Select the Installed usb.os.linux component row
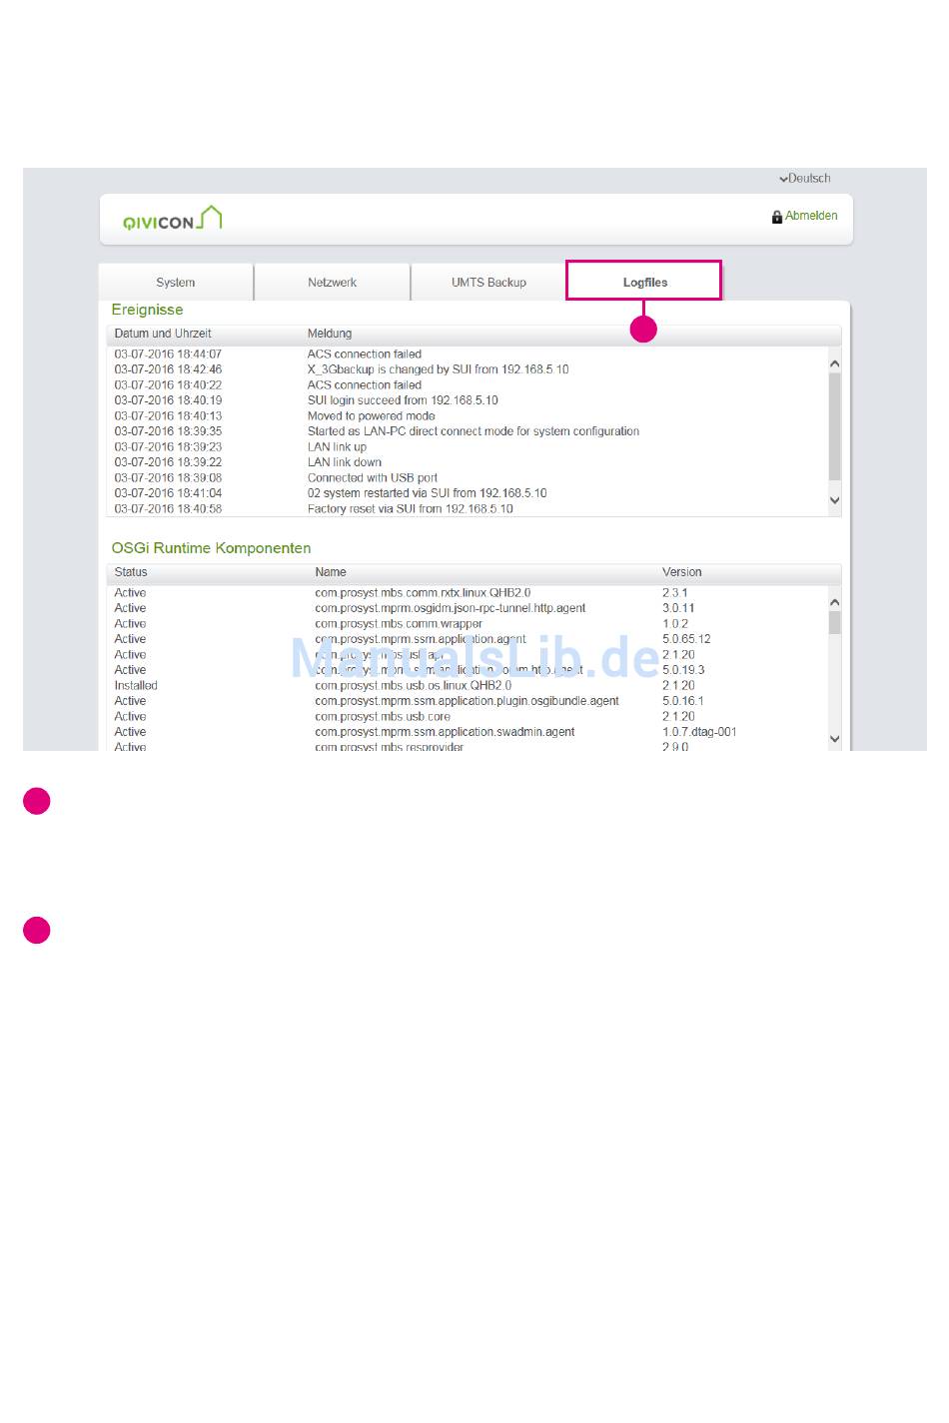This screenshot has width=949, height=1423. [413, 686]
